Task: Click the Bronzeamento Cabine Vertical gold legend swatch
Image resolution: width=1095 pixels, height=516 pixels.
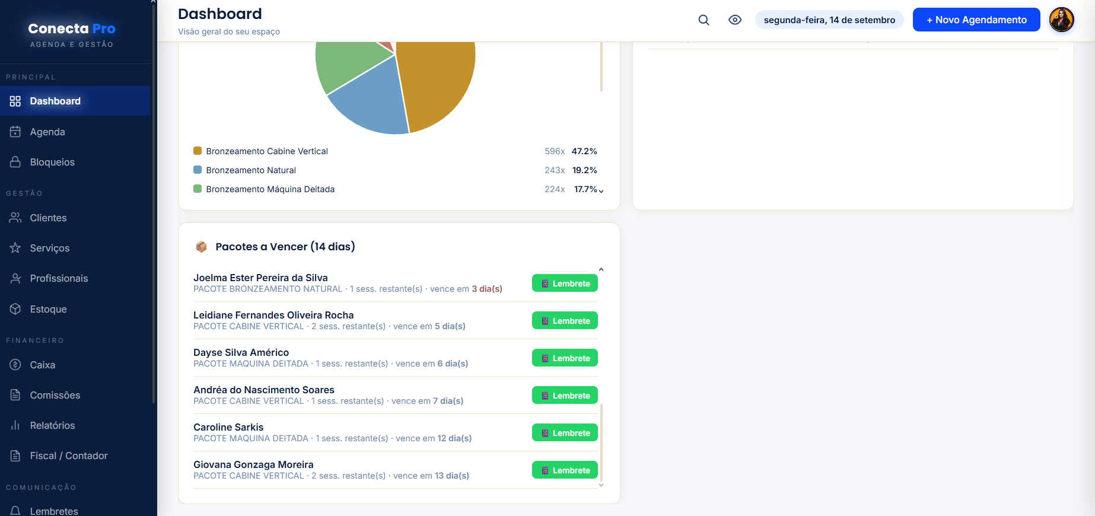Action: click(198, 151)
